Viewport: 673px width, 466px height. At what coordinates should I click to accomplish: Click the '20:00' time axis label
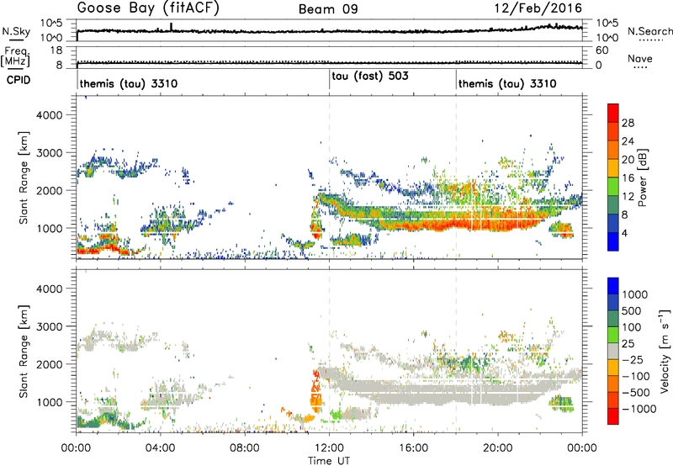[x=498, y=447]
